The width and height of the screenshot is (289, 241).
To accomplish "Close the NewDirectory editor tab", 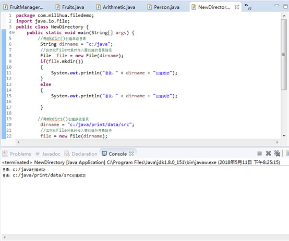I will [x=237, y=7].
